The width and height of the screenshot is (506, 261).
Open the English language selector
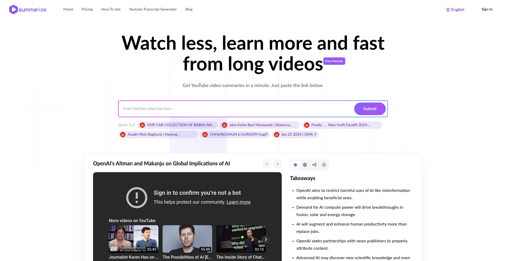455,9
